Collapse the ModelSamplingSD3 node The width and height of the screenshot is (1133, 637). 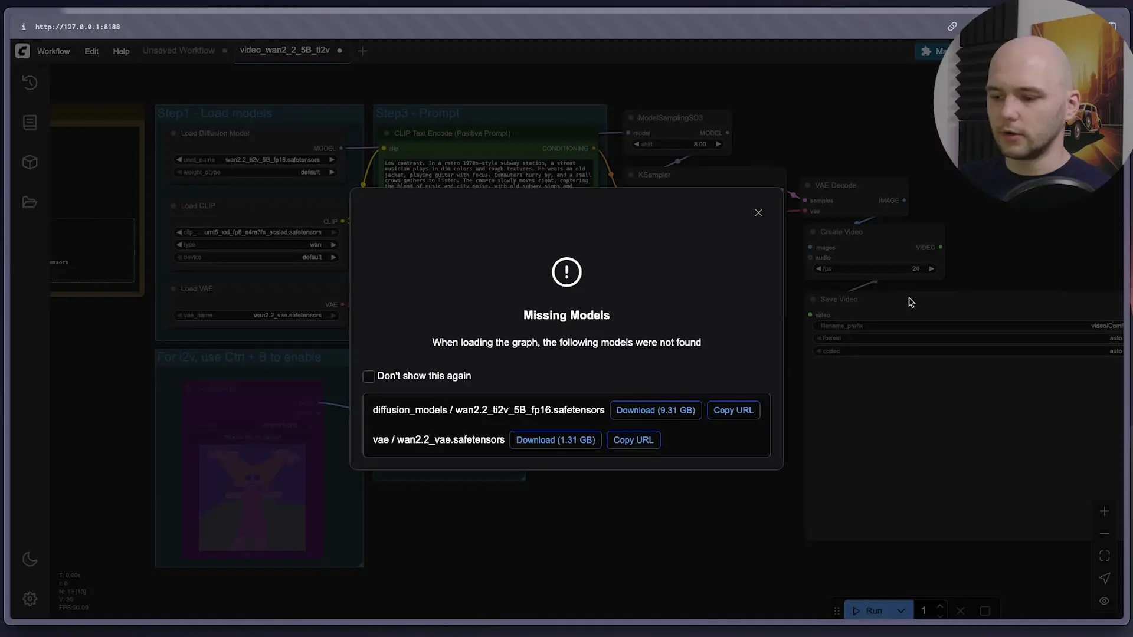(x=631, y=118)
